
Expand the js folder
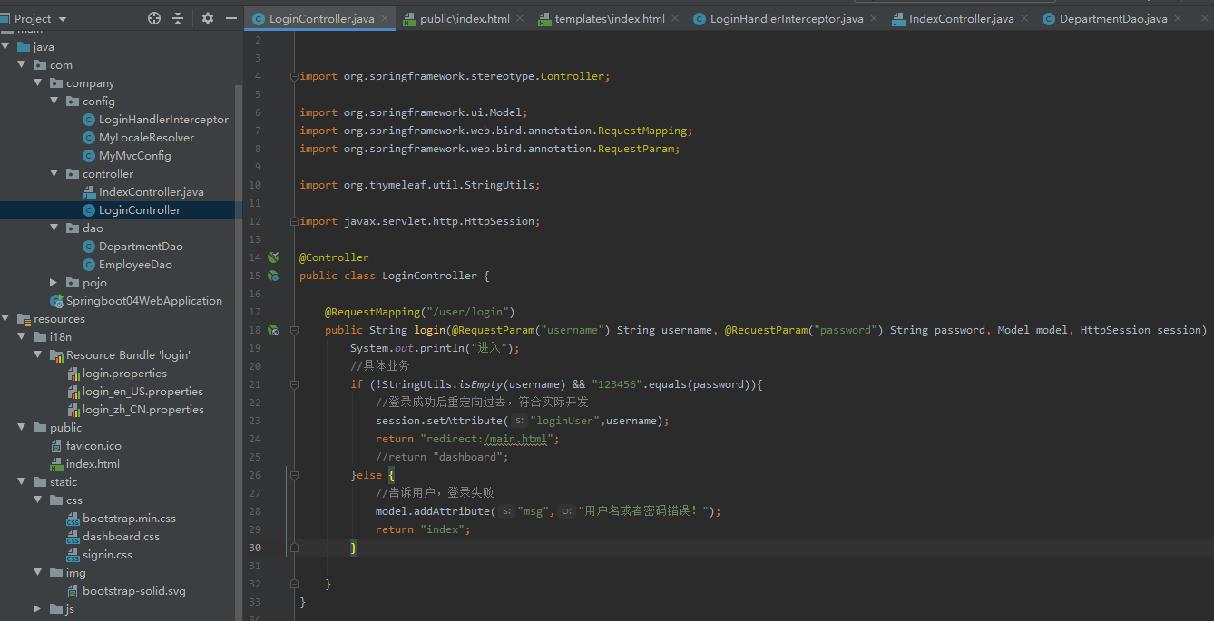pyautogui.click(x=38, y=609)
